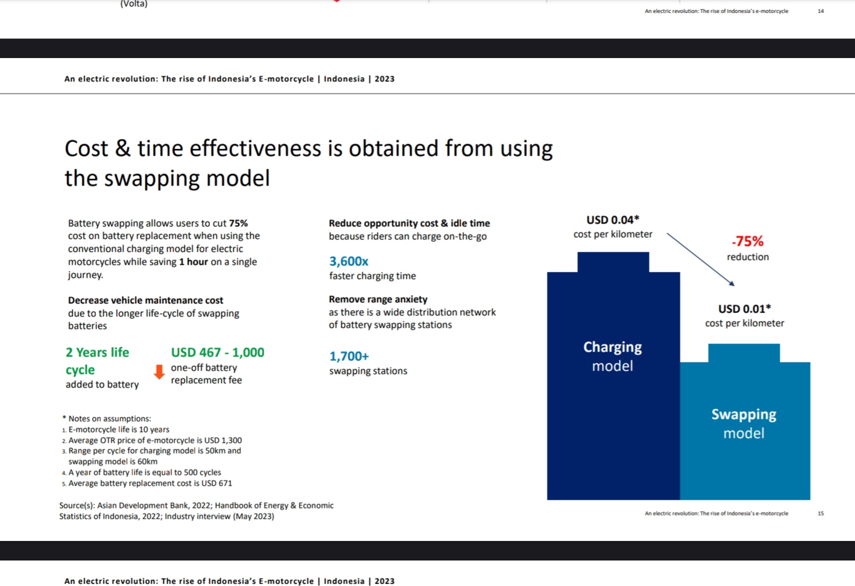Click the slide title about cost & time effectiveness
The image size is (855, 586).
pos(308,163)
